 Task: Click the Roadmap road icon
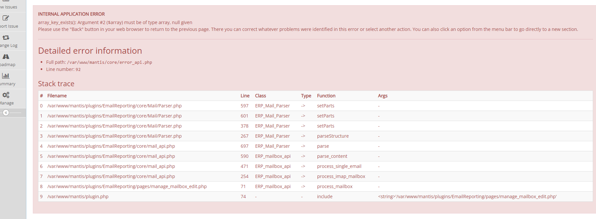6,57
